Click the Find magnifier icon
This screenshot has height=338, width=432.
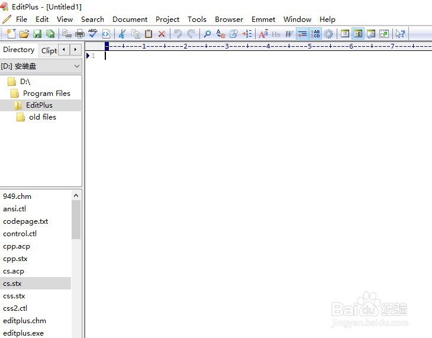click(x=207, y=34)
